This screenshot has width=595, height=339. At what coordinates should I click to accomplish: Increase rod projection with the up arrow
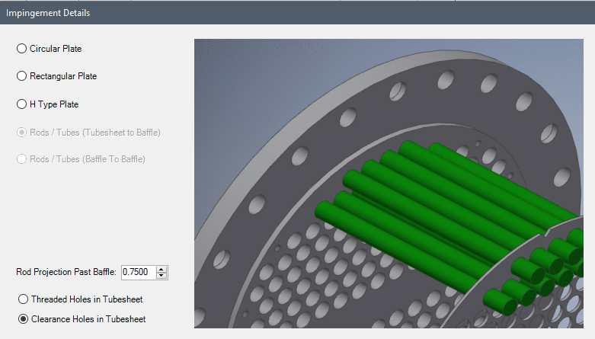(x=161, y=269)
